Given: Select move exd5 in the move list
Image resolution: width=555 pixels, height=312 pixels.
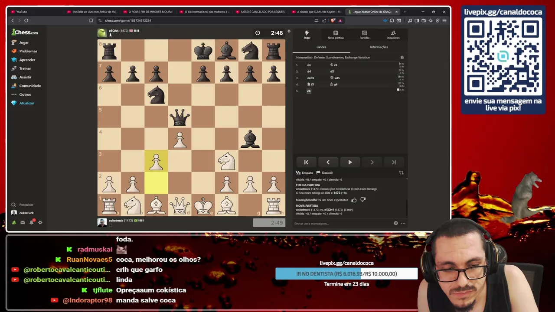Looking at the screenshot, I should [310, 78].
